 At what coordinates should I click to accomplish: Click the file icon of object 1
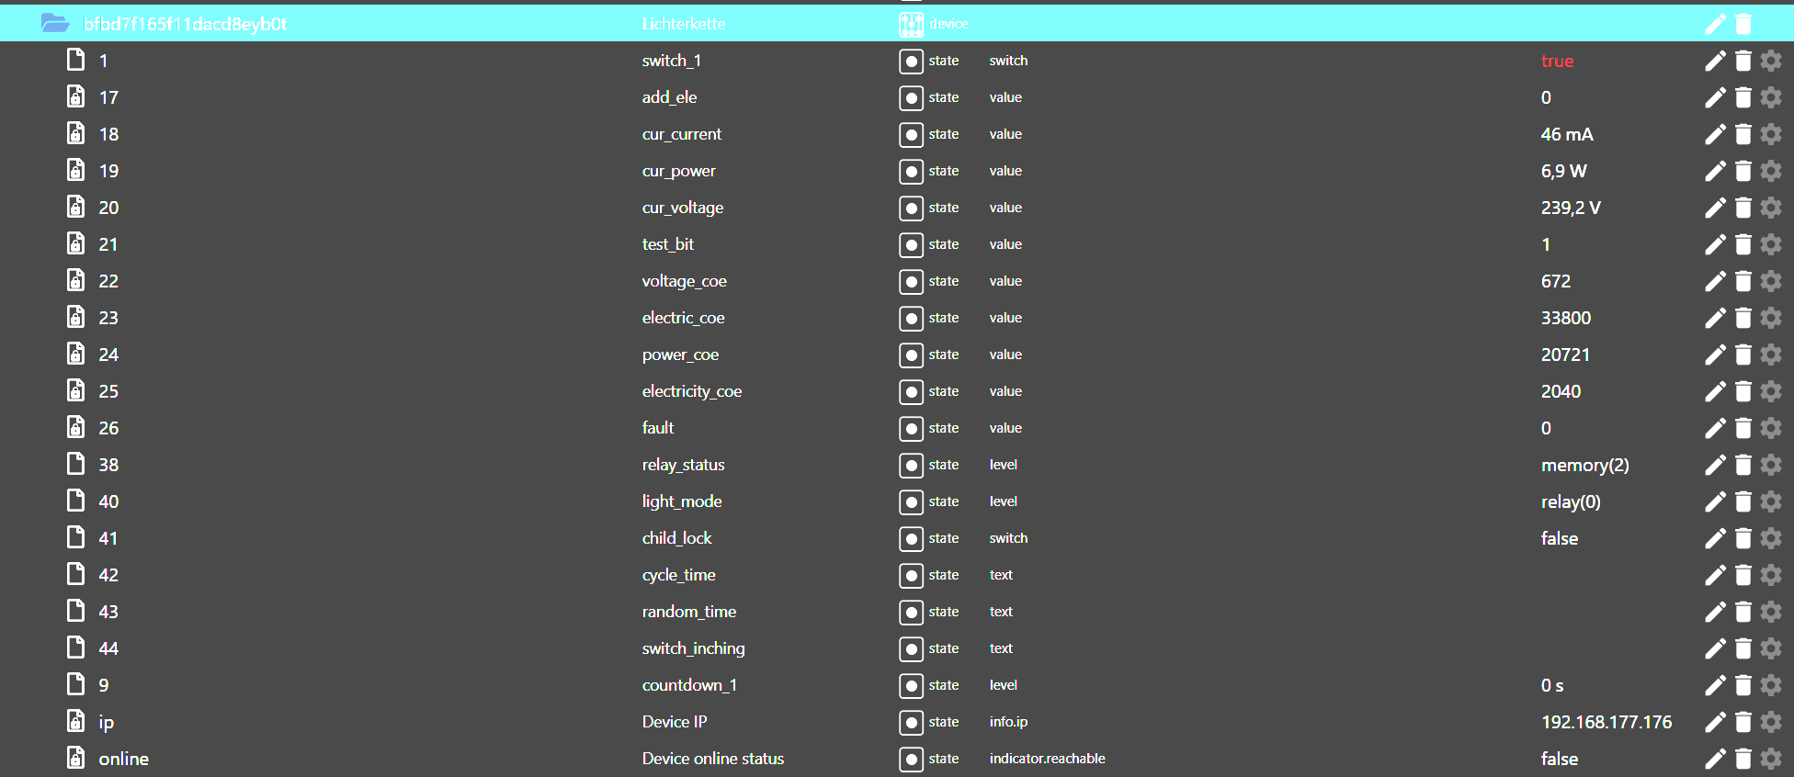(x=76, y=60)
